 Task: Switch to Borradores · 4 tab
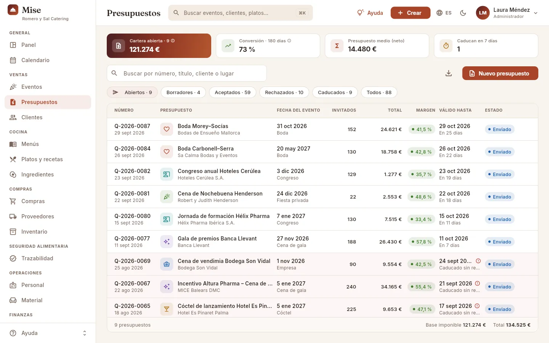(183, 92)
